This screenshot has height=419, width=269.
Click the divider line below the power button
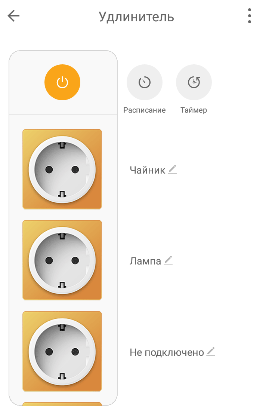(x=63, y=114)
